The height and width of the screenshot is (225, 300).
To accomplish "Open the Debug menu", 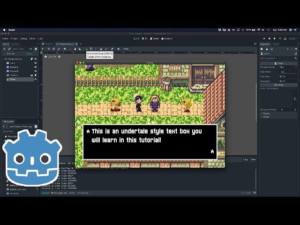I will [23, 38].
